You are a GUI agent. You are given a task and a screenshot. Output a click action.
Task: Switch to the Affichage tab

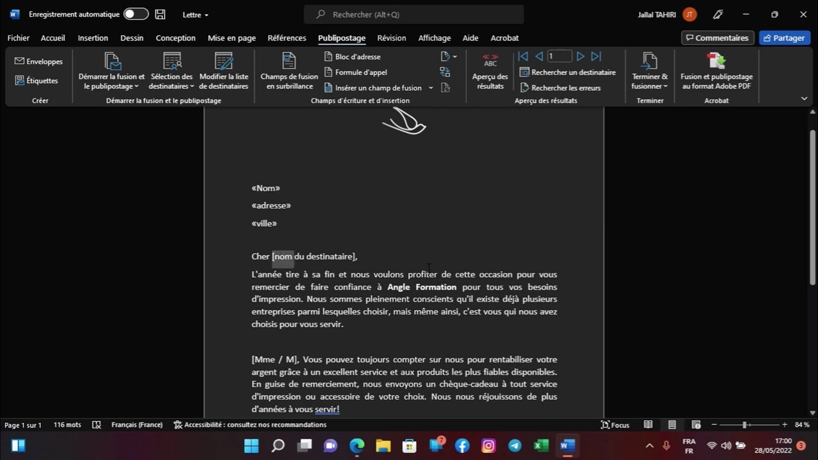(435, 38)
